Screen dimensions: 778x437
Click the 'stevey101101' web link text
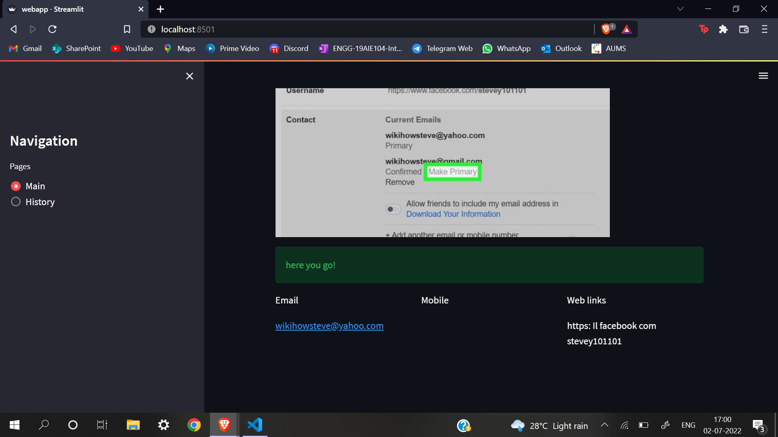594,341
